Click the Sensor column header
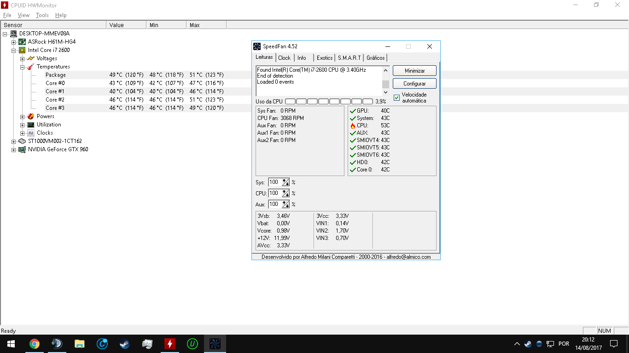This screenshot has width=629, height=353. point(53,25)
